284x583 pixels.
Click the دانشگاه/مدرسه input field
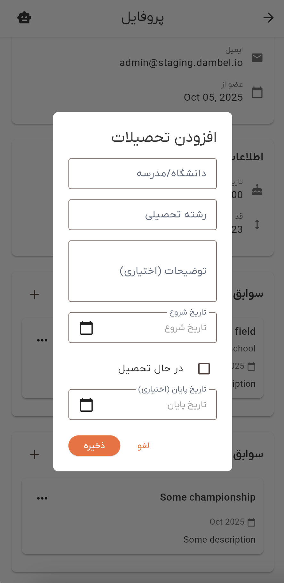143,173
